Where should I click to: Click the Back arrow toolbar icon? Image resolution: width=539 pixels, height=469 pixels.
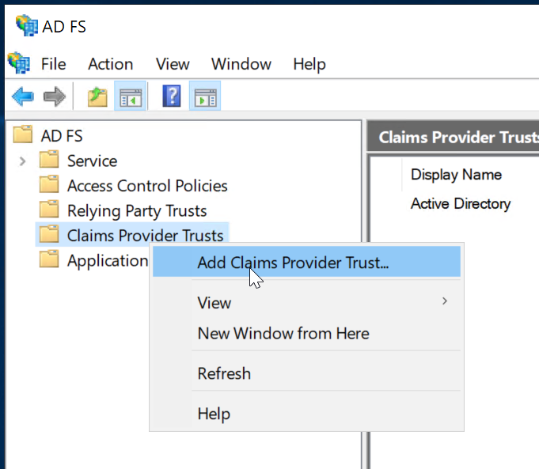click(x=23, y=96)
